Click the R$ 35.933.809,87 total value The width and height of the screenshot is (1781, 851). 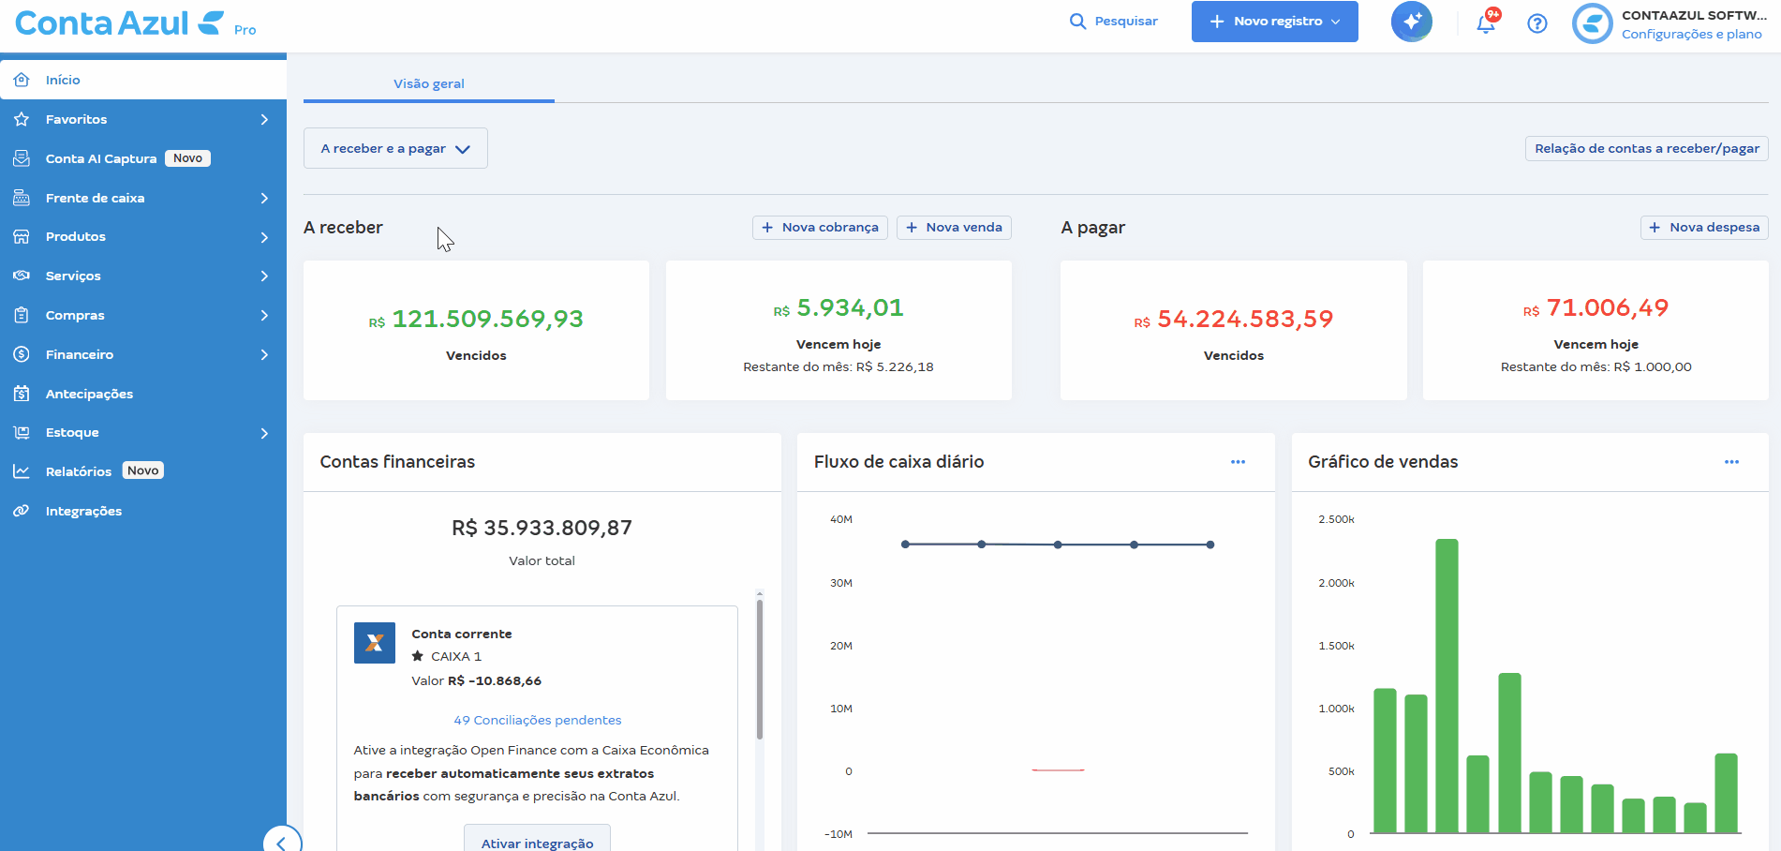pyautogui.click(x=542, y=528)
